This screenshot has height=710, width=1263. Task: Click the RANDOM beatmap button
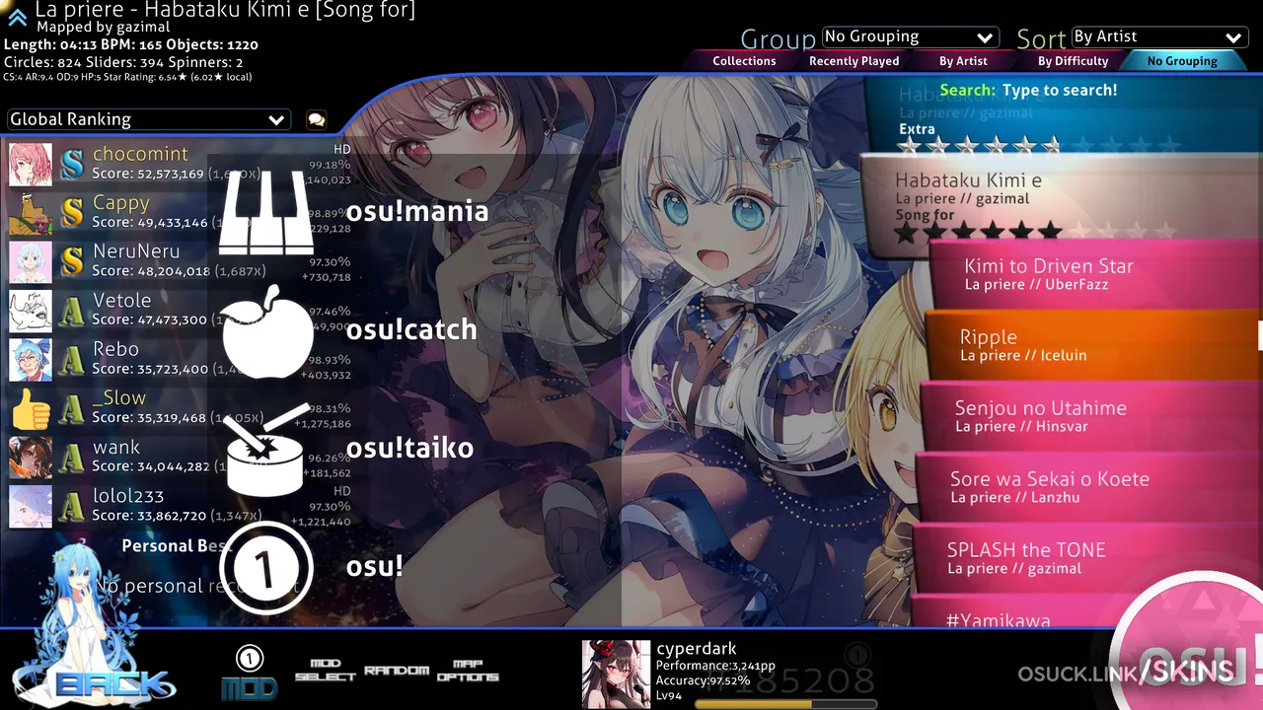tap(397, 671)
